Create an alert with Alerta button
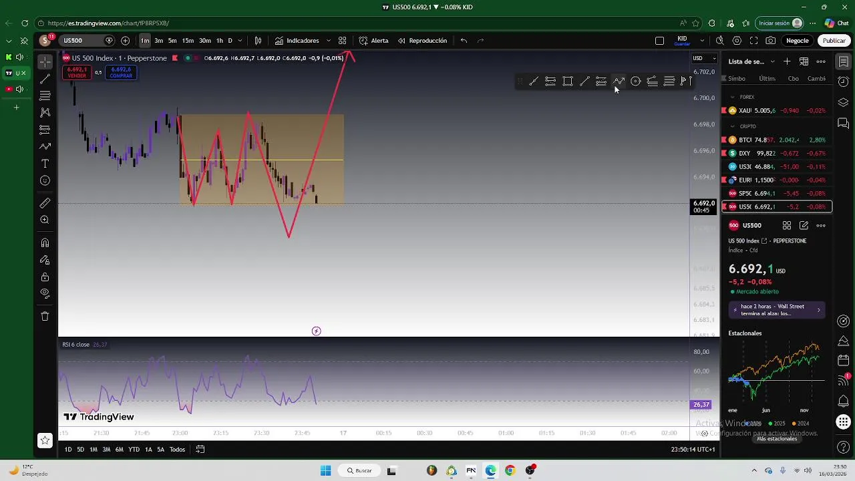Viewport: 855px width, 481px height. (373, 41)
